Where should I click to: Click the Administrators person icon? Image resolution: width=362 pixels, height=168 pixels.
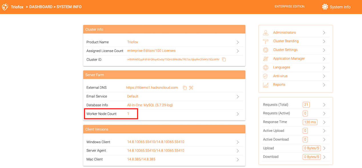(266, 32)
